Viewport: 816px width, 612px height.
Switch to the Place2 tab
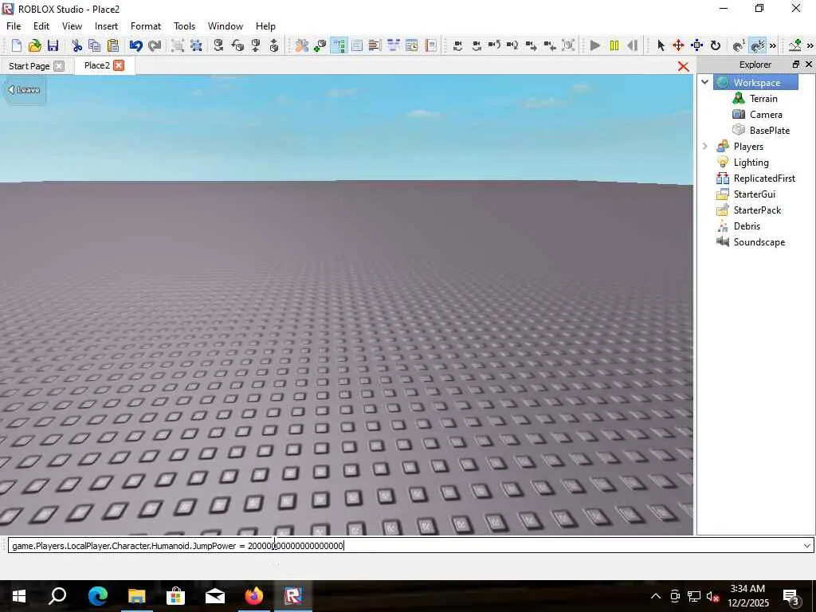pyautogui.click(x=96, y=65)
